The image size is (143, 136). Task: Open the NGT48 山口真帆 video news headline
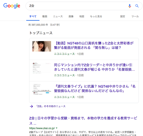pos(94,46)
